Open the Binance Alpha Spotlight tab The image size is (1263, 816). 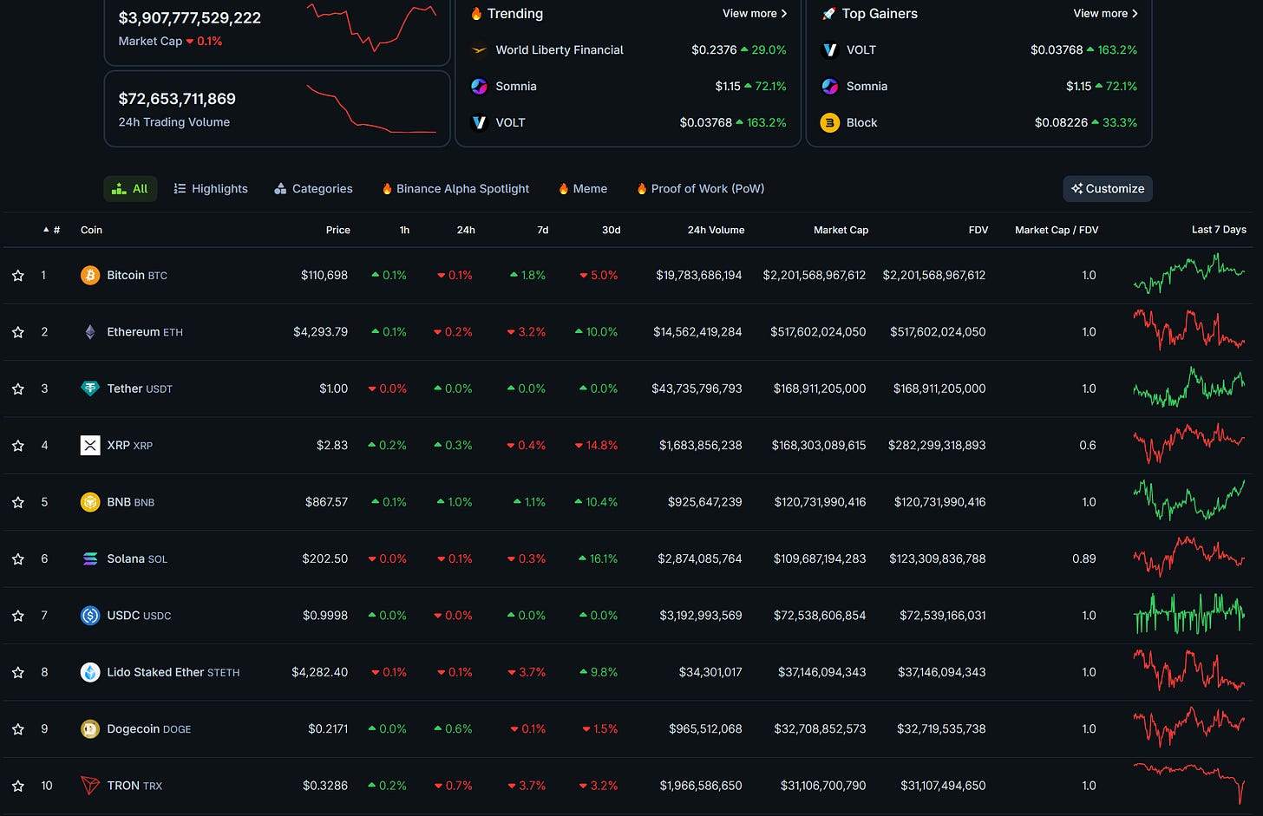point(455,189)
